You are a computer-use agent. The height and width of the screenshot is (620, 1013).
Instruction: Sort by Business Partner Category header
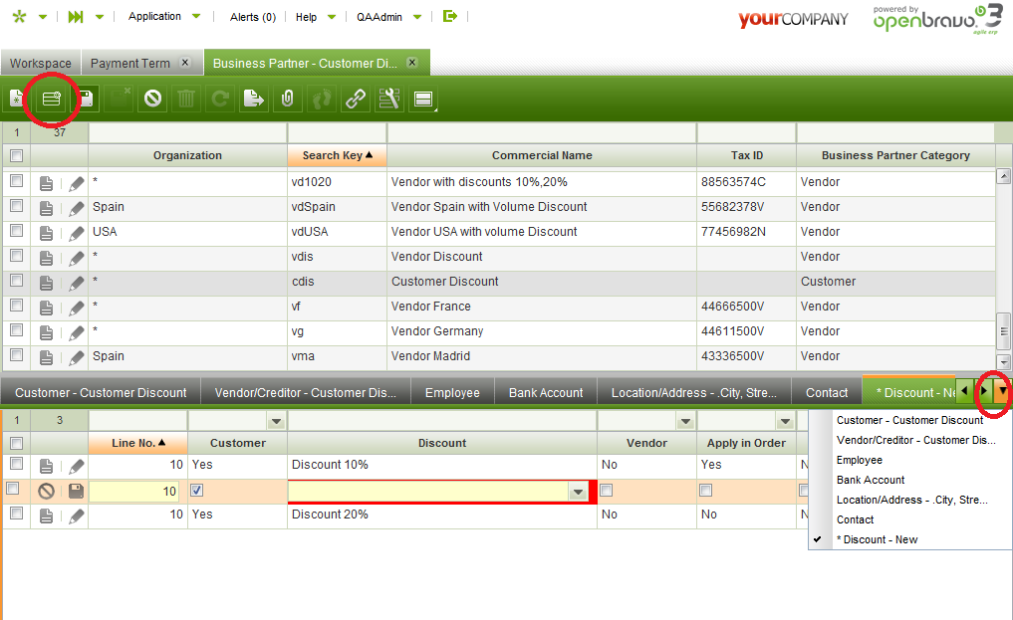tap(895, 155)
